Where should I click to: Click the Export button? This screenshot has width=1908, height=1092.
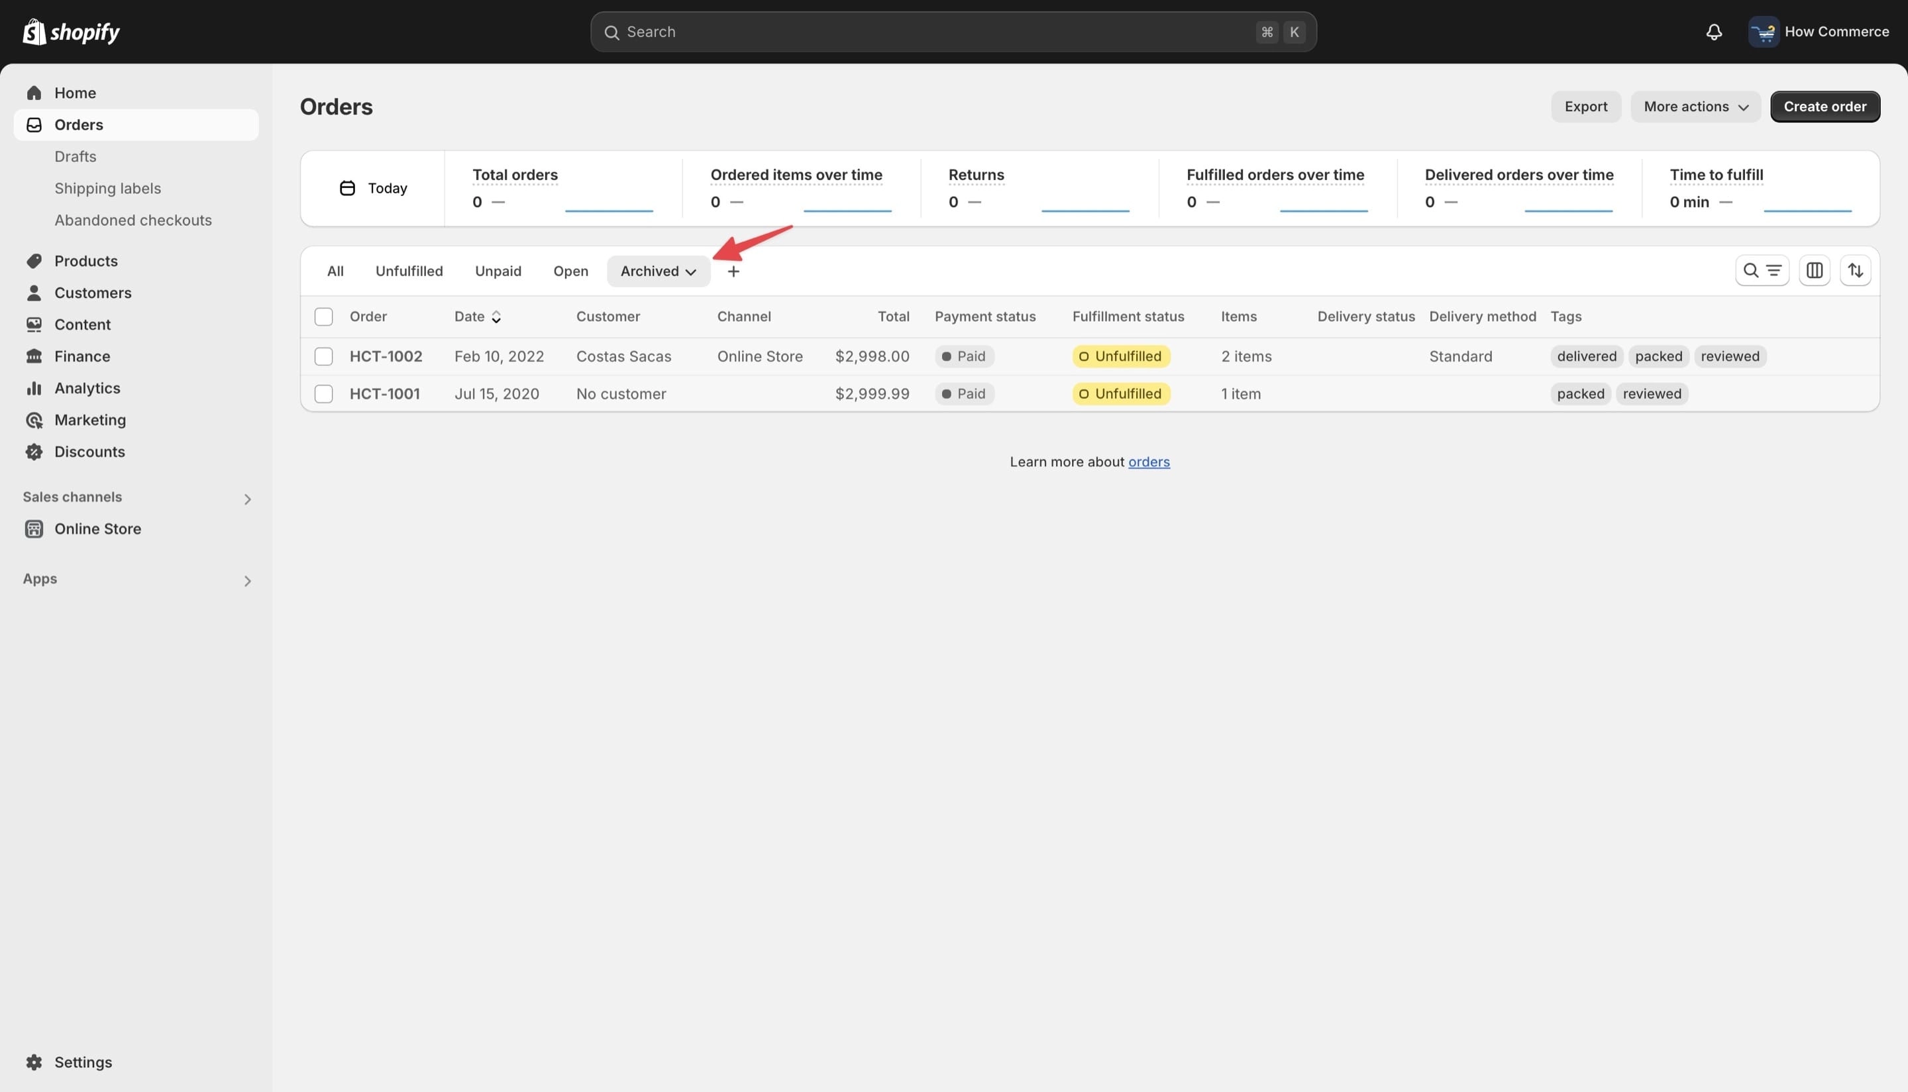[x=1585, y=107]
